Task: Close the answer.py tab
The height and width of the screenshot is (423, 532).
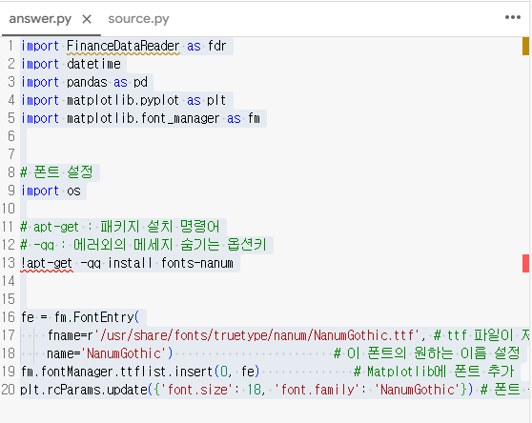Action: [87, 19]
